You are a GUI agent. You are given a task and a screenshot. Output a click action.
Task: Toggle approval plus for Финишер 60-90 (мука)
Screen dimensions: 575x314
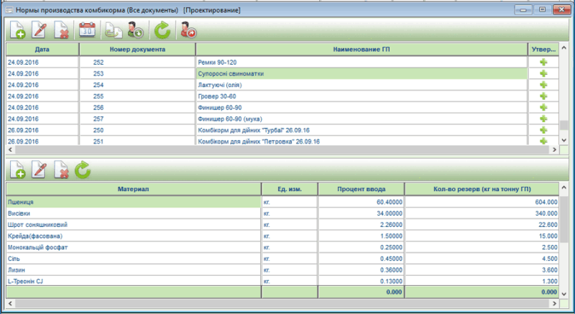pos(543,119)
